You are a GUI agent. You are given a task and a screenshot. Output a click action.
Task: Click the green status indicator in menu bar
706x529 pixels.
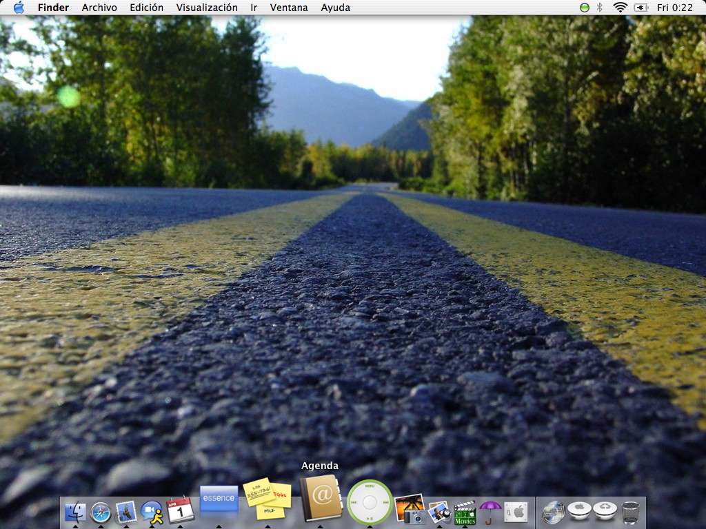(585, 8)
